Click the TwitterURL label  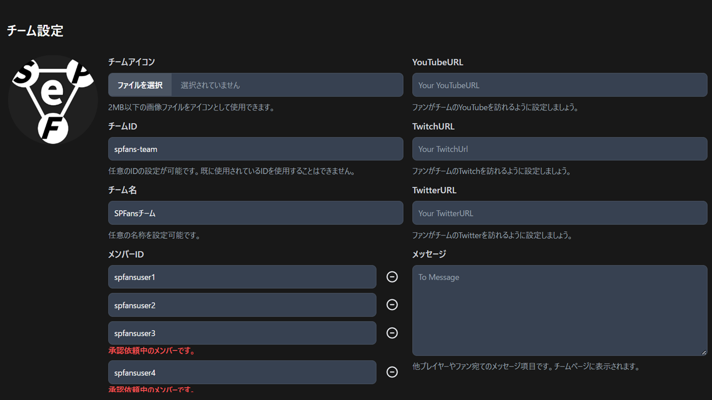pos(434,190)
